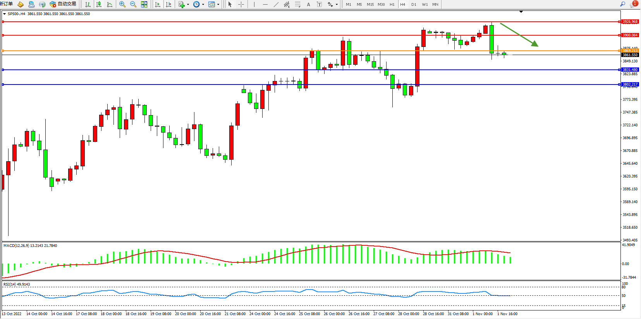Click the 自动交易 auto trading button

coord(63,4)
